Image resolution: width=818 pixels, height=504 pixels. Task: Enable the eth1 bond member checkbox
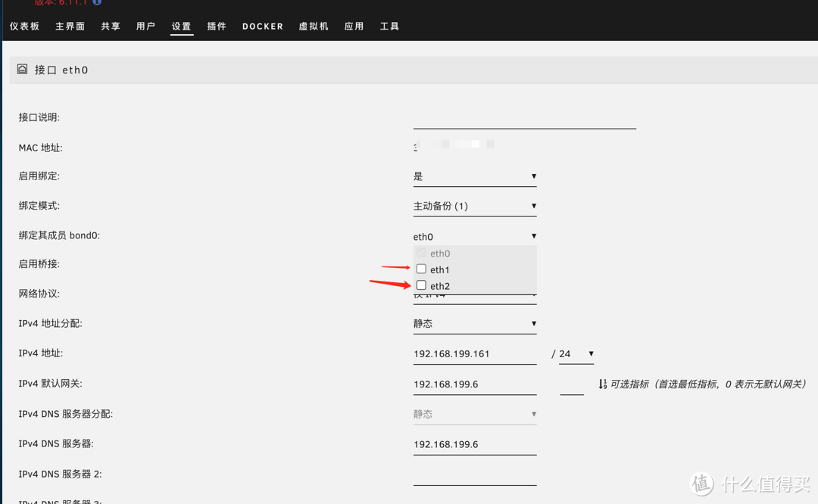(x=421, y=269)
